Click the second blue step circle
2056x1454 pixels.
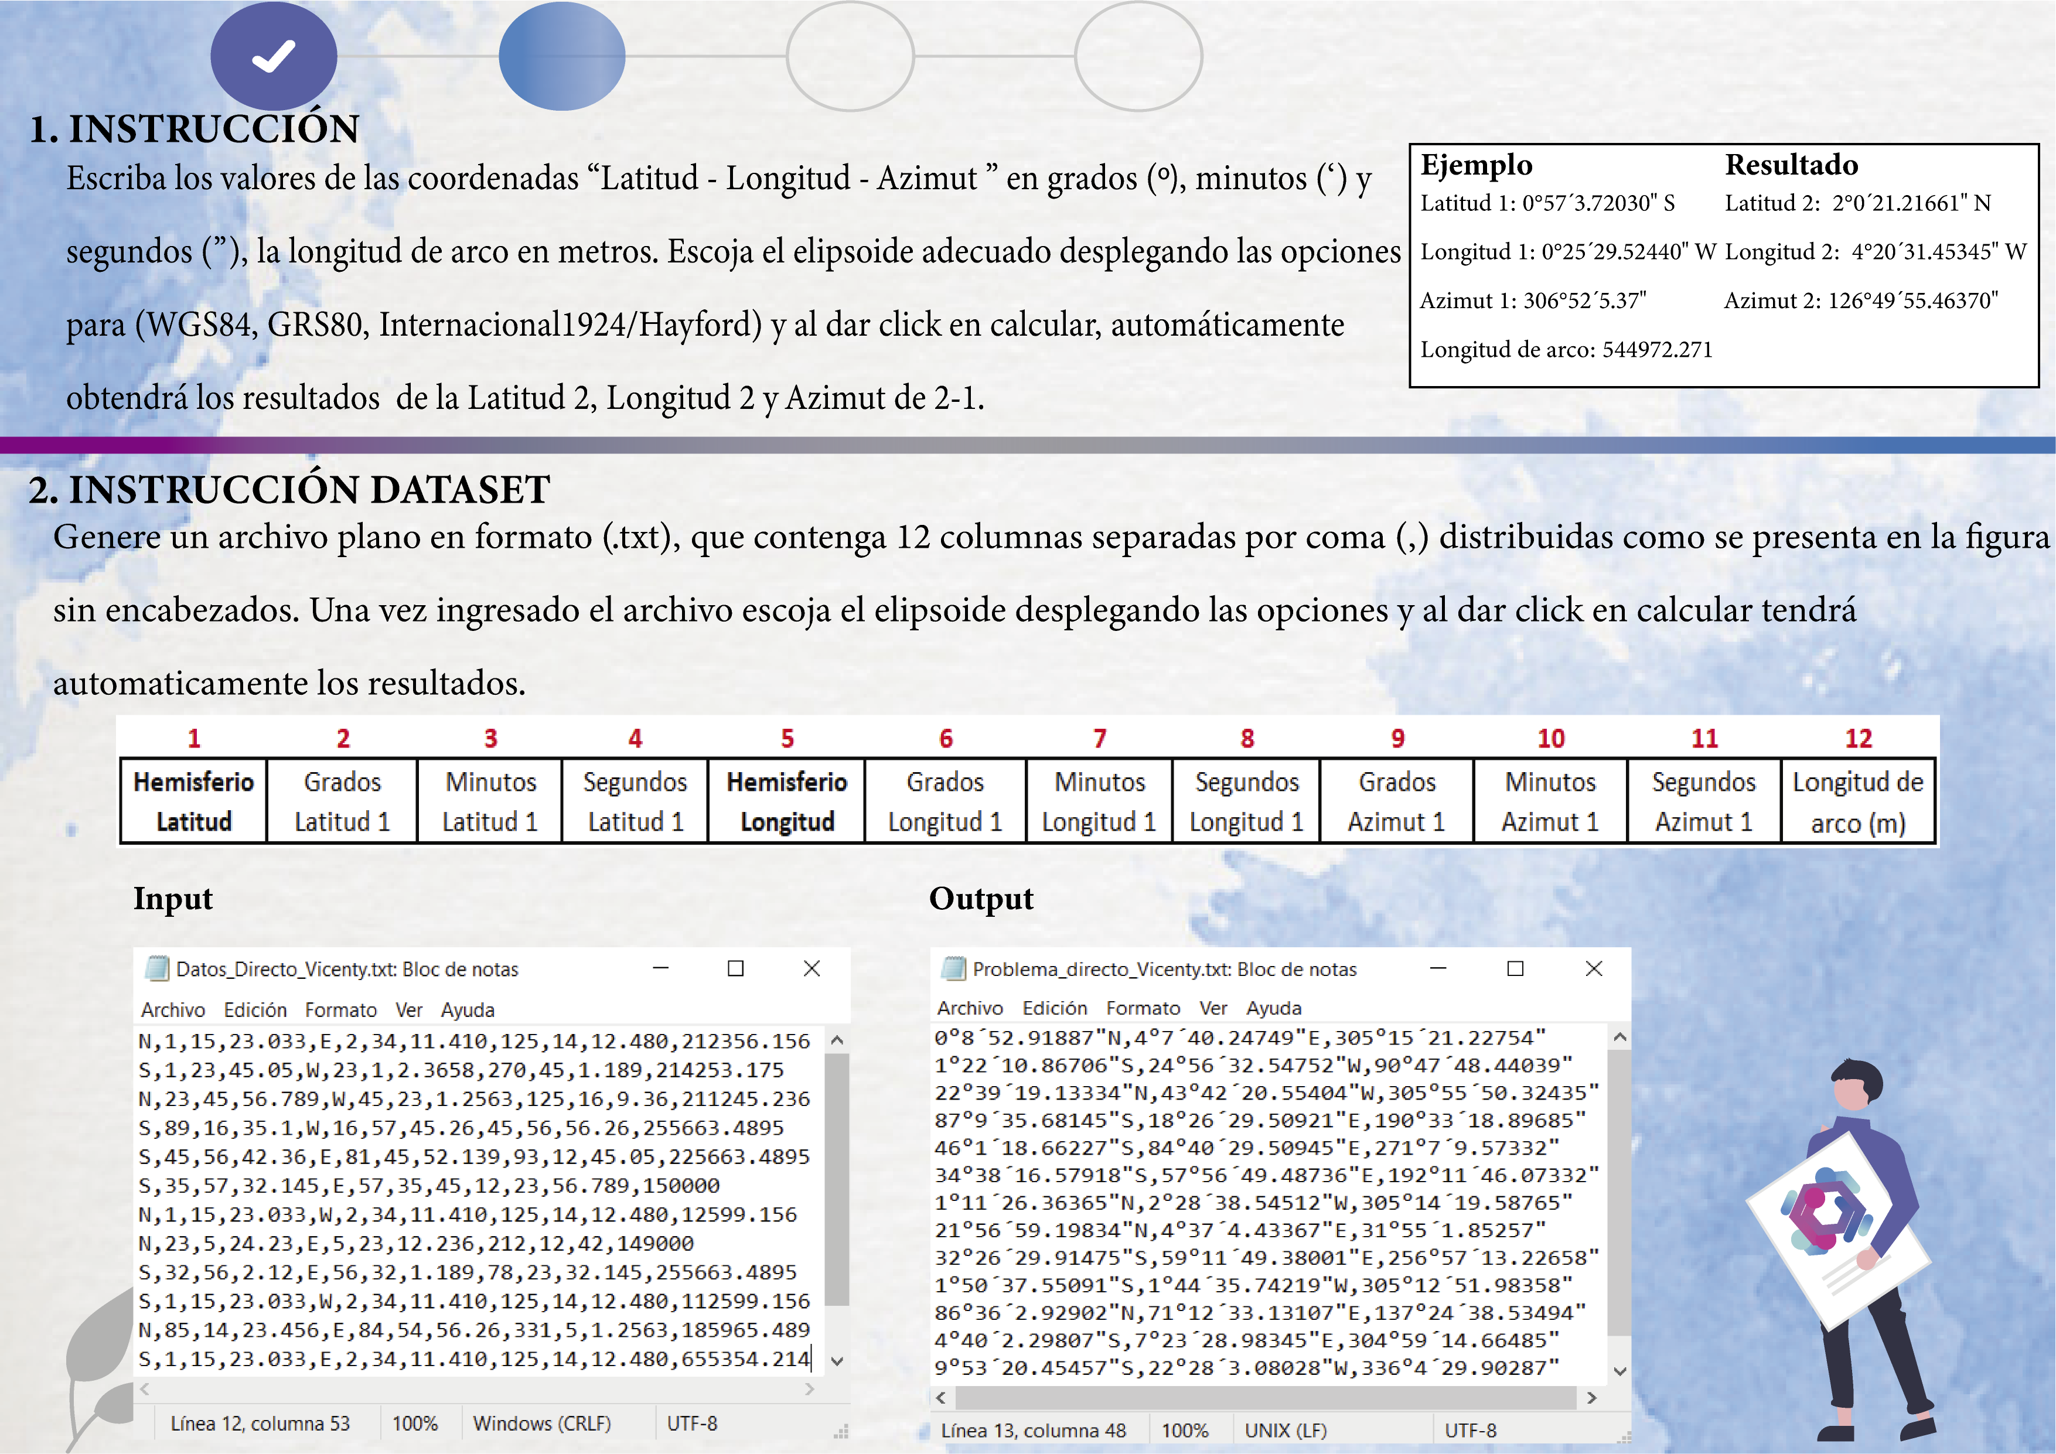[x=561, y=56]
